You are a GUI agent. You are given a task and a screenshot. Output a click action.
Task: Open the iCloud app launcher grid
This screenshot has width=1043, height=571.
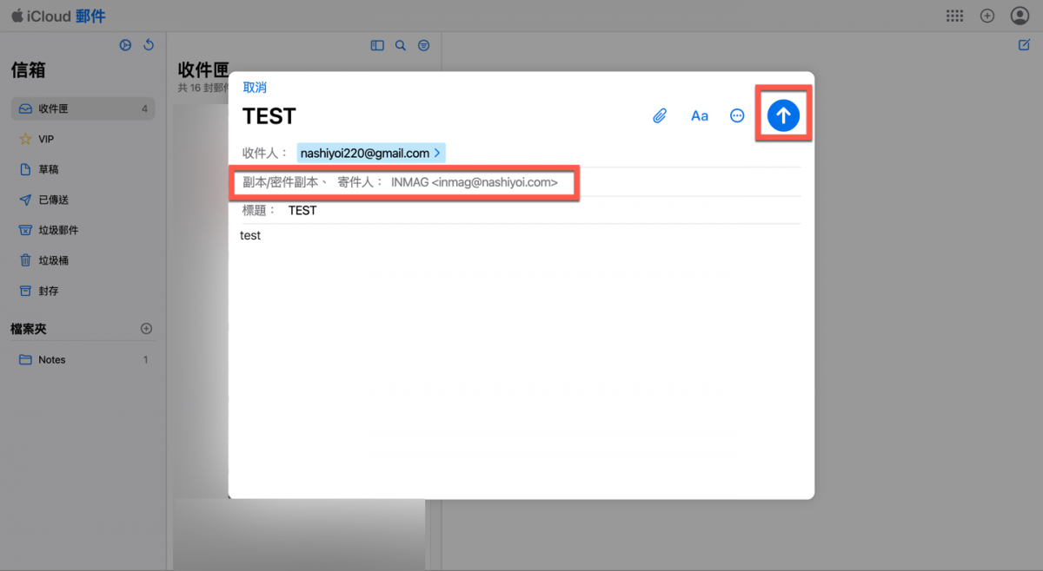(954, 16)
